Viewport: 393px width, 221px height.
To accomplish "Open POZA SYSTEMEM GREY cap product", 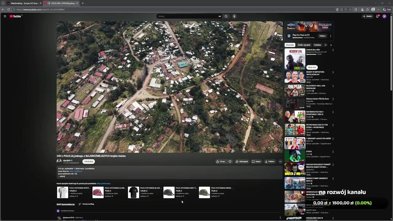I will point(180,192).
